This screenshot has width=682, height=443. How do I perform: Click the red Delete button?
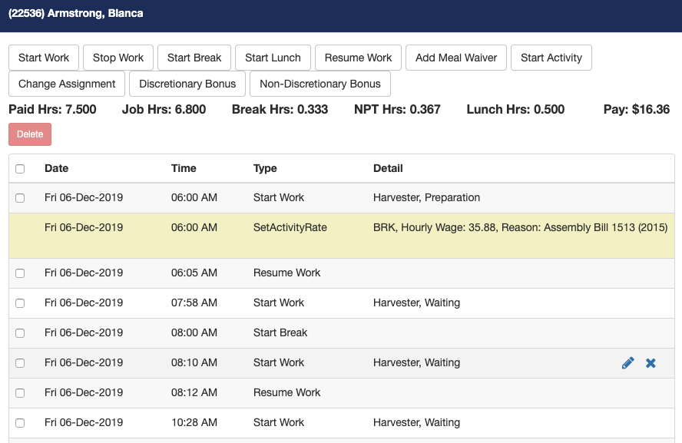tap(30, 134)
